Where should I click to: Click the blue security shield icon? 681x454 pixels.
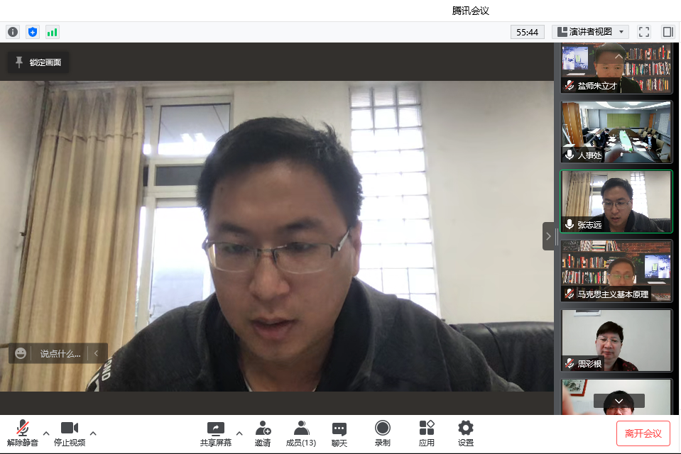[x=33, y=32]
